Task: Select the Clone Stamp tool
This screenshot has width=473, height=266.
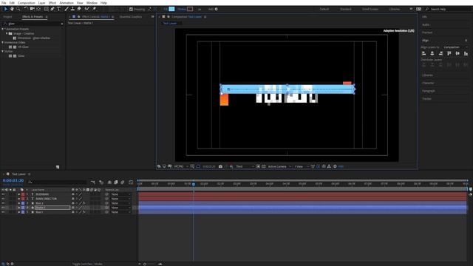Action: coord(72,9)
